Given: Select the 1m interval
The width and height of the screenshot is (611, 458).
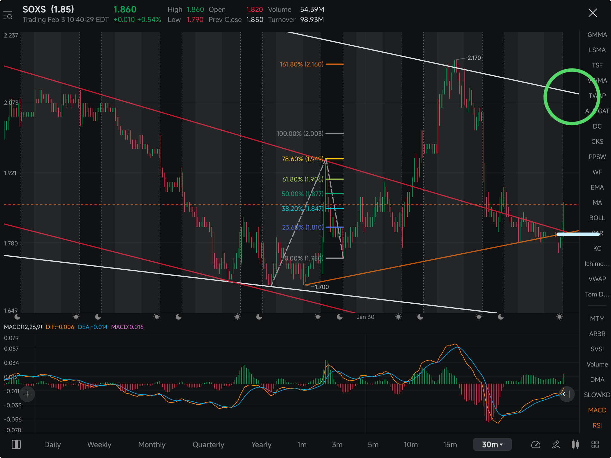Looking at the screenshot, I should tap(302, 444).
